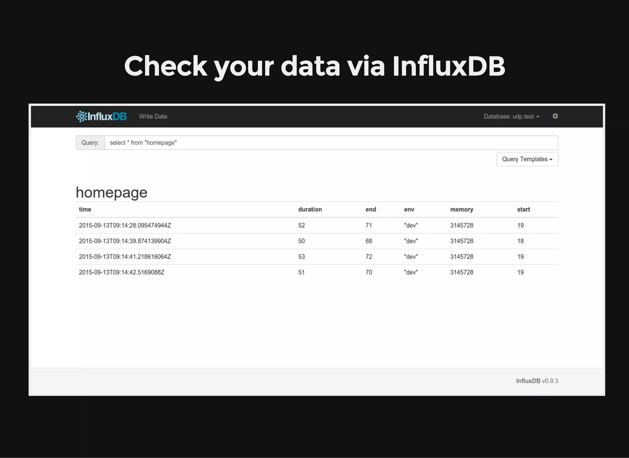Click the env column header

(x=409, y=209)
